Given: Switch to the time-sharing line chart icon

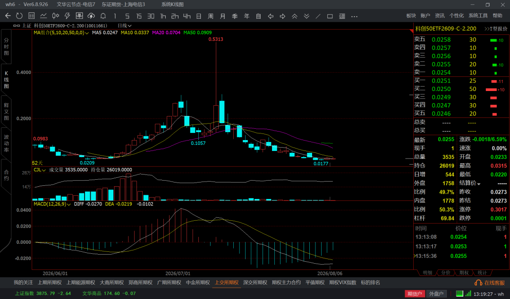Looking at the screenshot, I should [x=43, y=16].
